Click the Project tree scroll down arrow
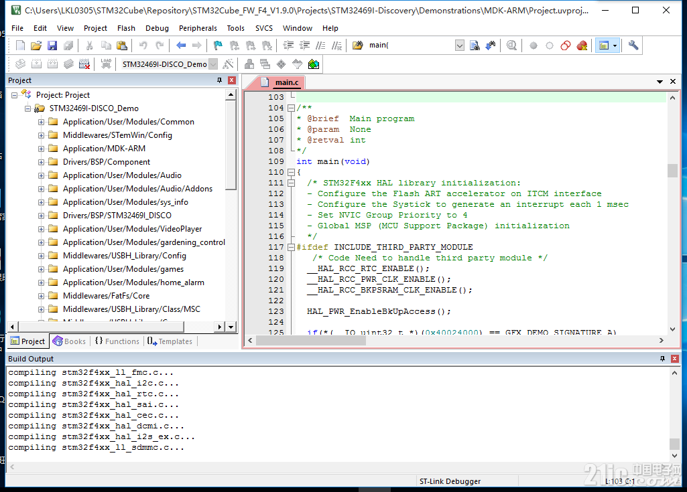687x492 pixels. [231, 327]
